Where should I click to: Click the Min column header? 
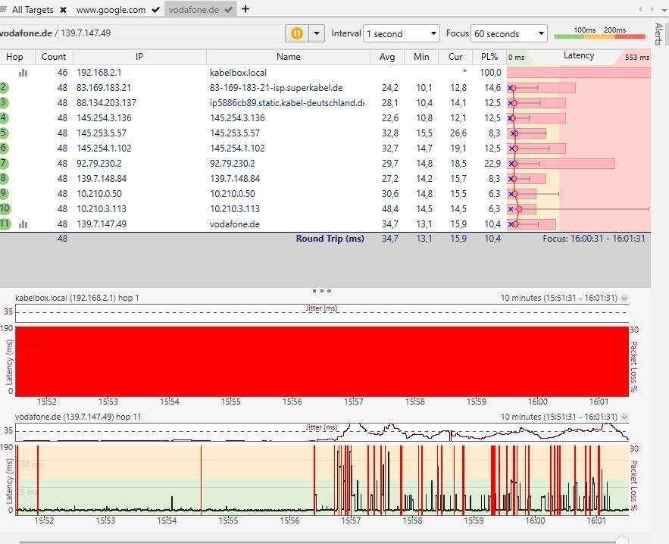click(x=421, y=57)
